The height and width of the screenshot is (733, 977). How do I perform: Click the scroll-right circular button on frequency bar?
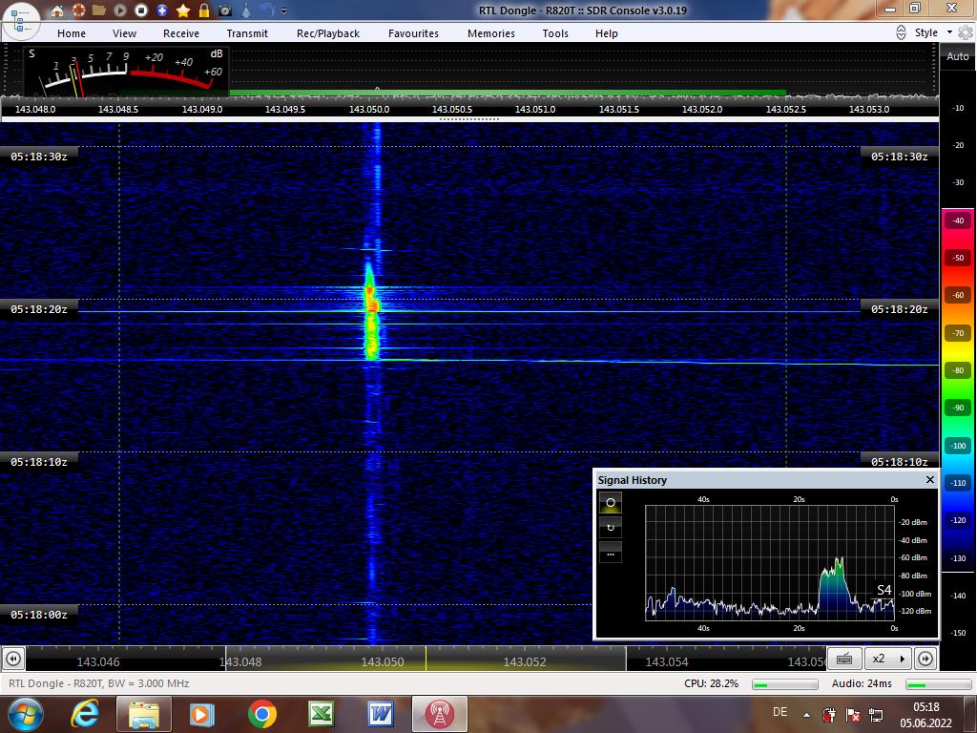coord(925,659)
